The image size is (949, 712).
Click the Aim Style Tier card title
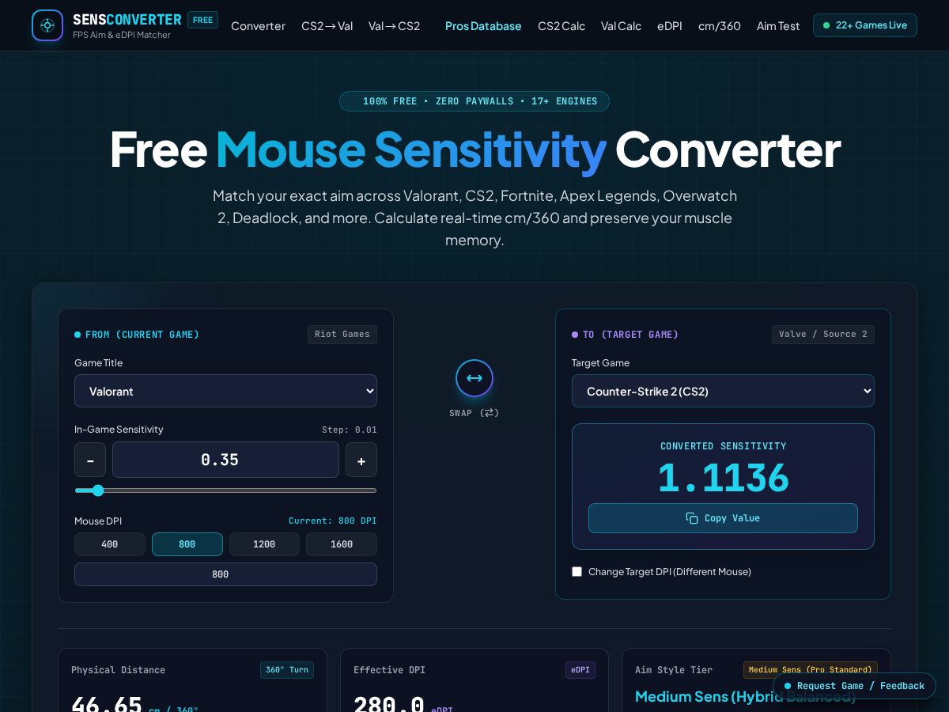(674, 670)
